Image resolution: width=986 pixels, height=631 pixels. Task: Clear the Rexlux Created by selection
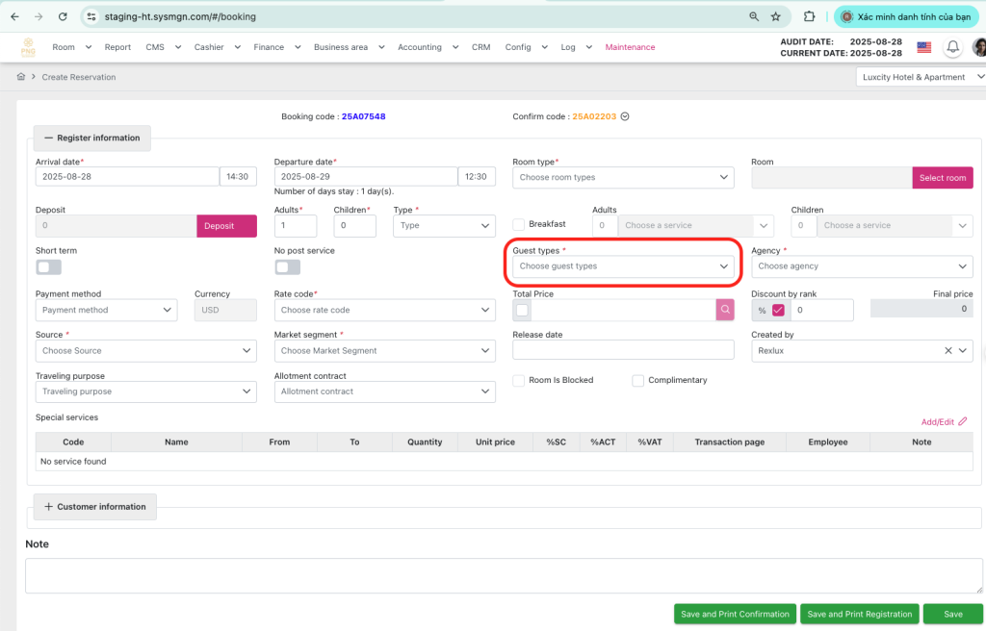pyautogui.click(x=948, y=351)
